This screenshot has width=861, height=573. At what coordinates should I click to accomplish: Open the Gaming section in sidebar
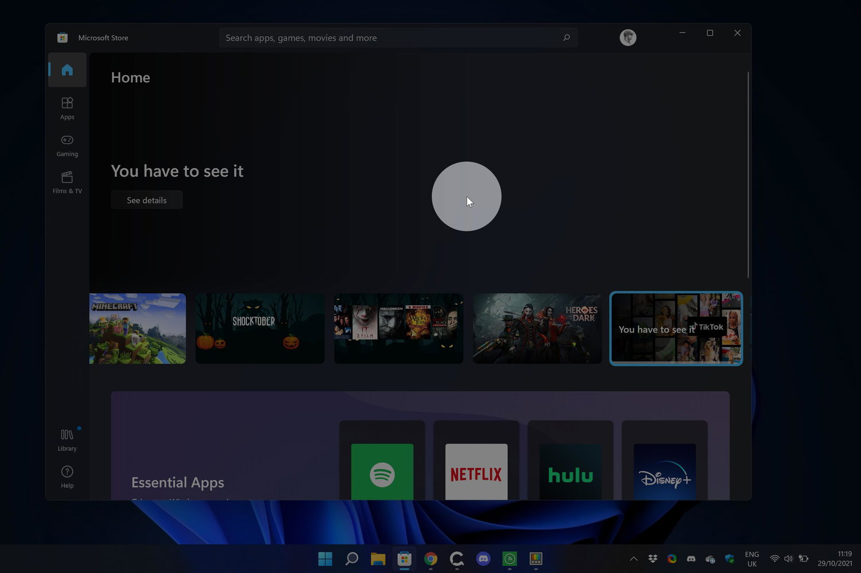click(67, 145)
